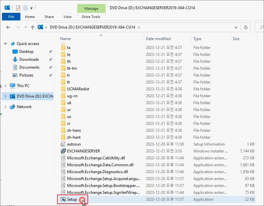The image size is (264, 206).
Task: Click the zh-hans folder icon
Action: pos(63,130)
